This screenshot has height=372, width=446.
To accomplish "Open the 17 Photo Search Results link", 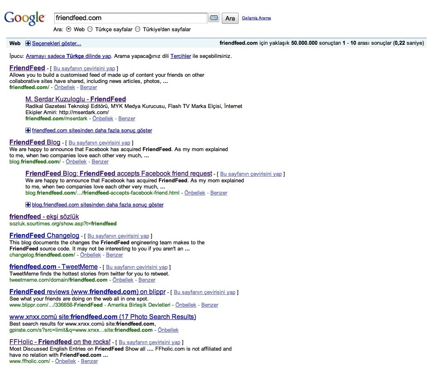I will pos(103,317).
